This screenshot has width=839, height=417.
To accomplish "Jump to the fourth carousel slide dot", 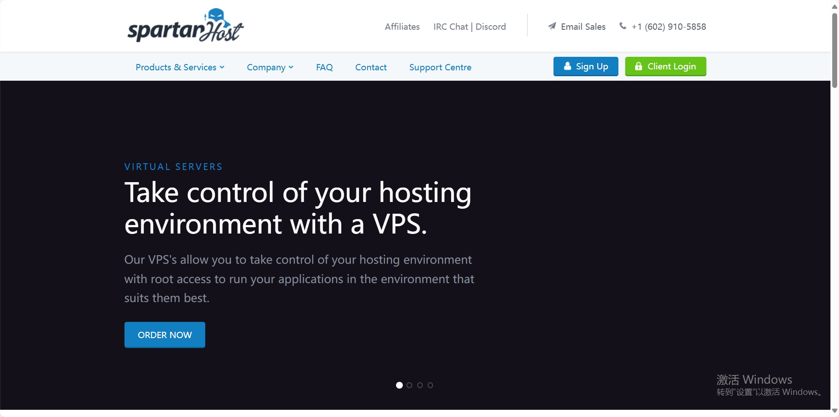I will pos(430,385).
